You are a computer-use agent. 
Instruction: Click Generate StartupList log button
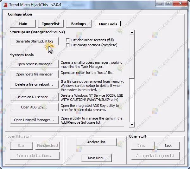tap(34, 41)
